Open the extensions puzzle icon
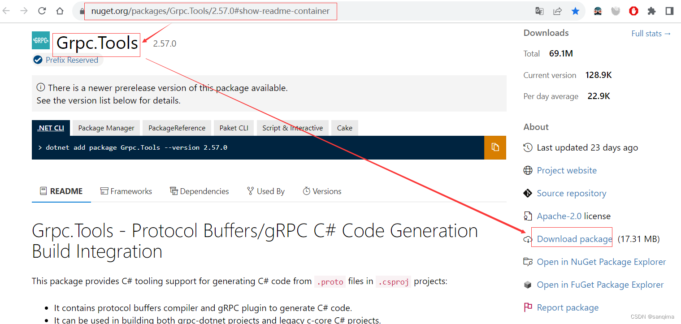Screen dimensions: 681x324 (651, 11)
